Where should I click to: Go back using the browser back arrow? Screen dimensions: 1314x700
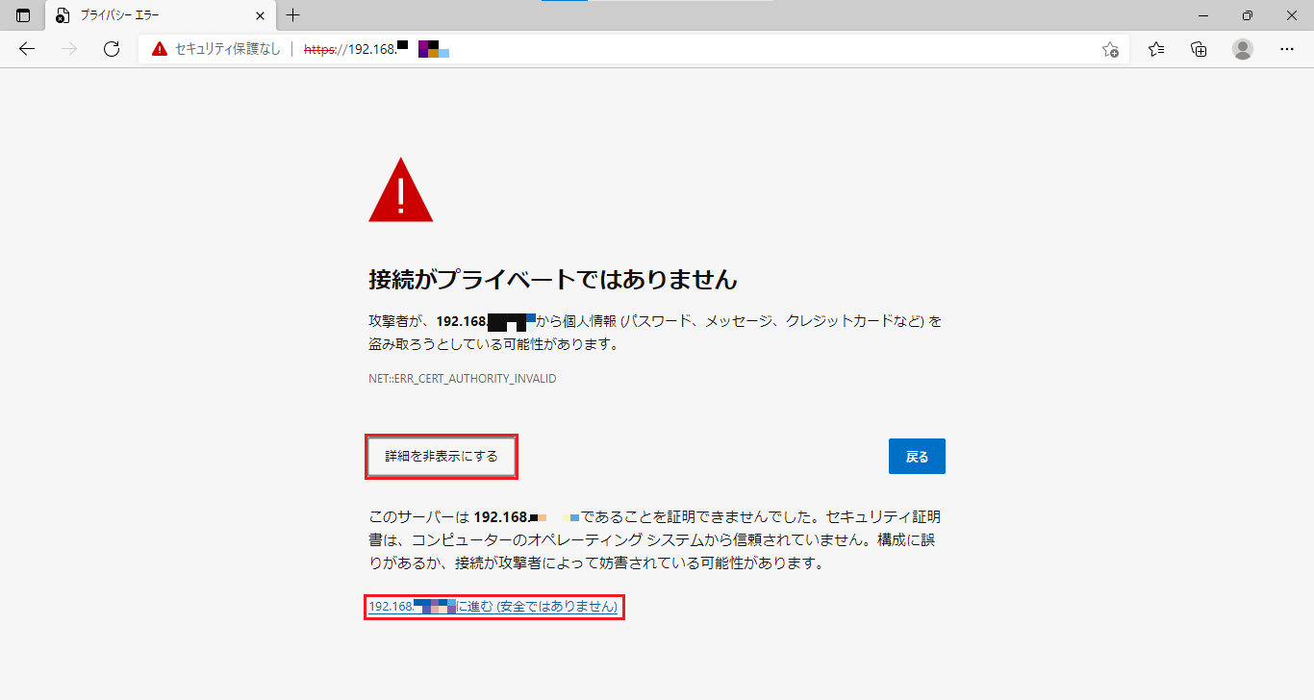[x=27, y=49]
